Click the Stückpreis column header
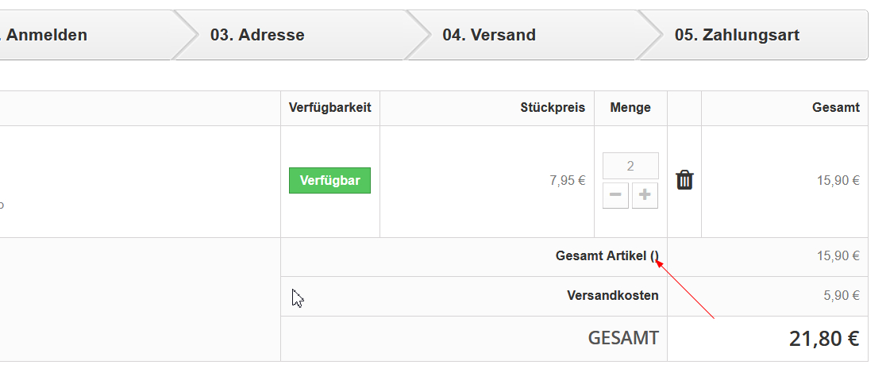890x380 pixels. coord(553,108)
